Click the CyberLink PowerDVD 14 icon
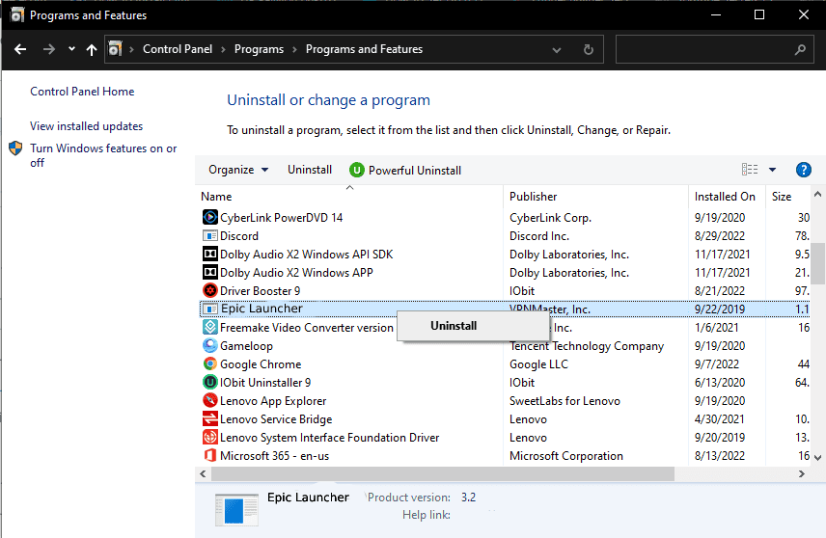 coord(210,217)
